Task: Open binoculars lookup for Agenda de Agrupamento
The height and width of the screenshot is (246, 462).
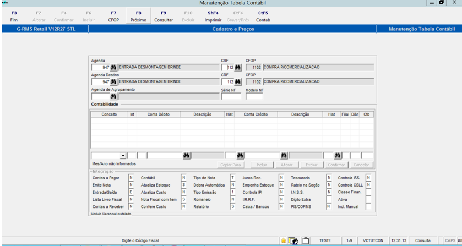Action: tap(114, 96)
